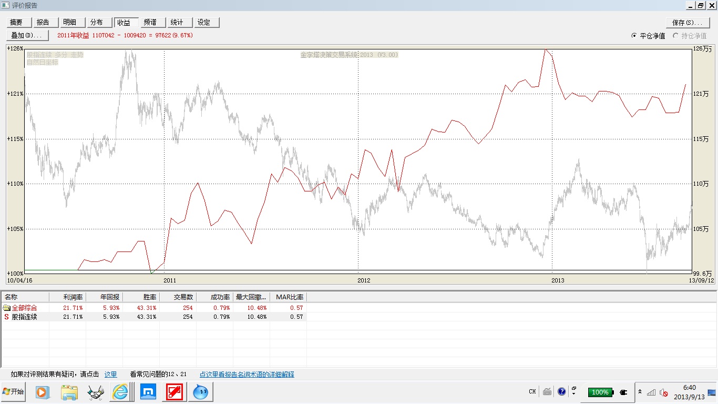The image size is (718, 404).
Task: Select the 持仓净值 radio button
Action: pyautogui.click(x=676, y=36)
